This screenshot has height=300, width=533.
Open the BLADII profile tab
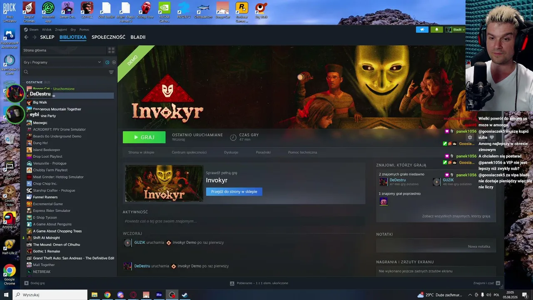tap(138, 37)
